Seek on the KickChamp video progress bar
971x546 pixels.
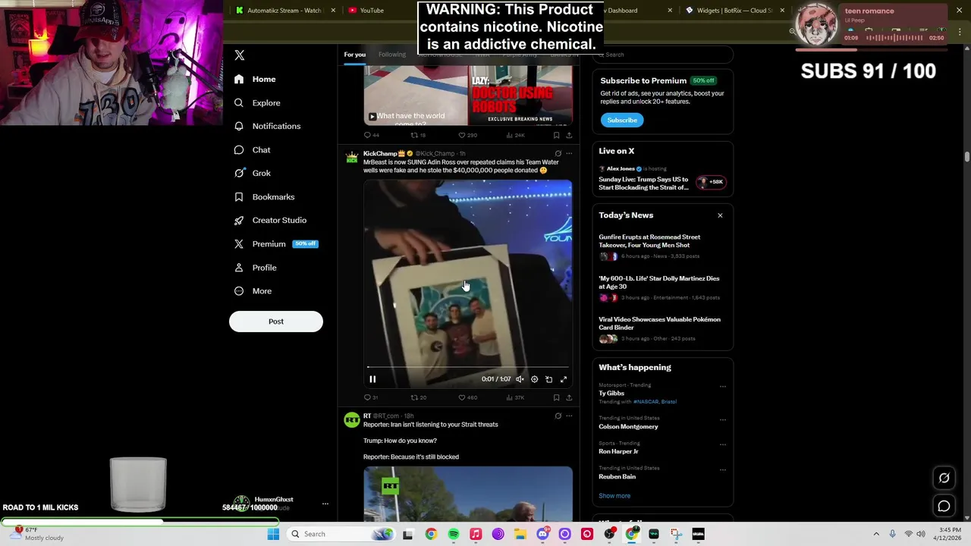[467, 368]
